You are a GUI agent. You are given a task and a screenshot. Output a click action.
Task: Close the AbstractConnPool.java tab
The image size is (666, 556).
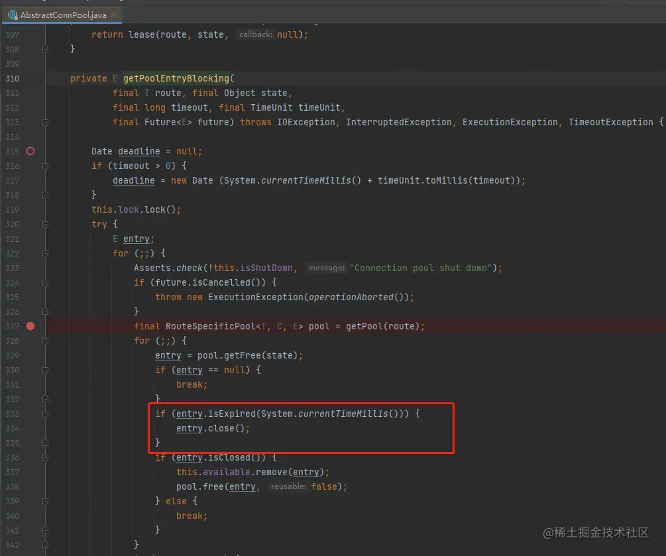tap(114, 15)
